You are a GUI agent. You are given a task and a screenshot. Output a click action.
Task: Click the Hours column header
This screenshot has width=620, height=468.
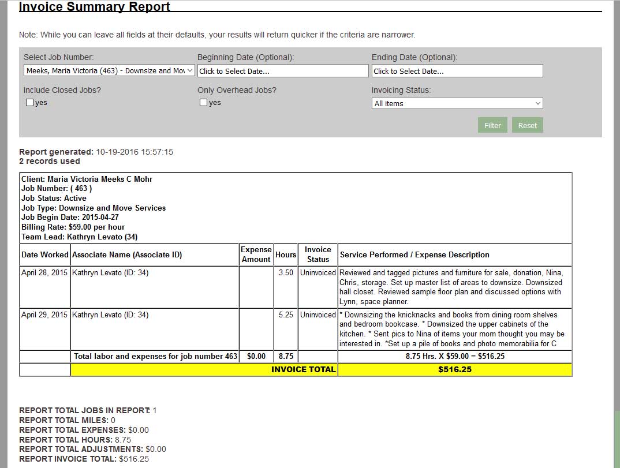point(286,254)
